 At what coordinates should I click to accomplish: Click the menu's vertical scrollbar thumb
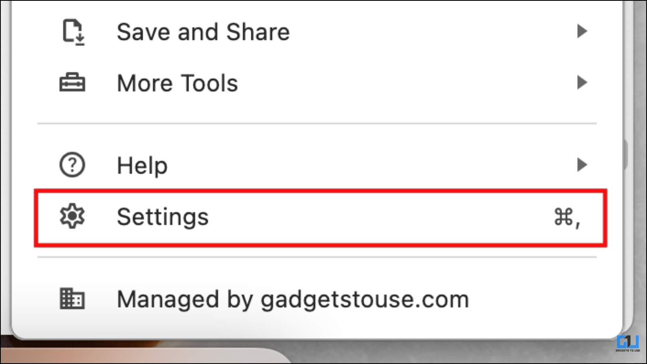[626, 155]
